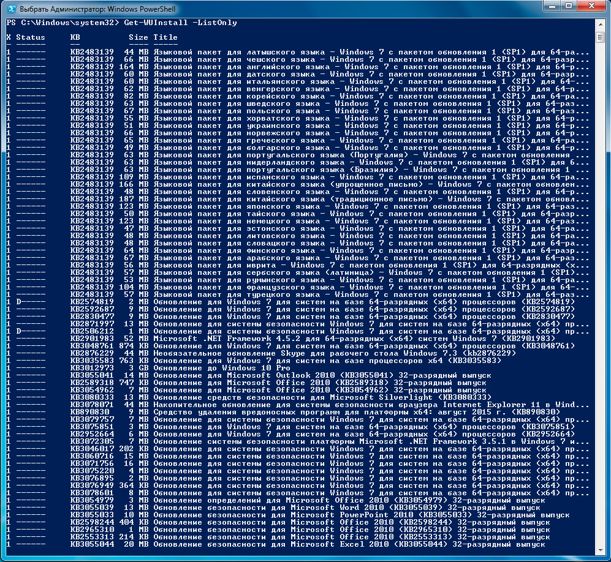Click the PowerPoint 2010 KB3055033 row

[288, 515]
